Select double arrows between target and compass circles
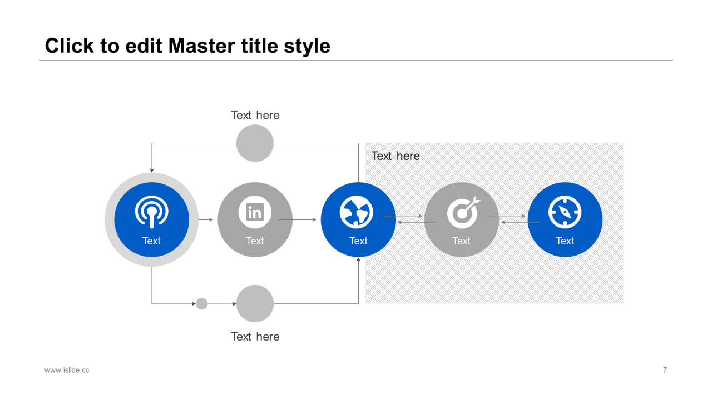This screenshot has height=400, width=712. coord(513,219)
